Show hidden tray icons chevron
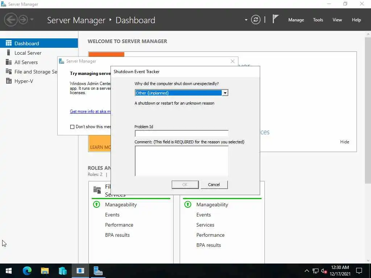The width and height of the screenshot is (371, 278). 307,271
